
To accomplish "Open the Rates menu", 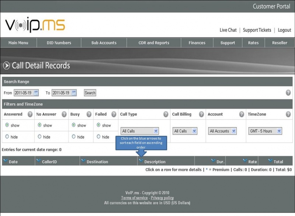I will pyautogui.click(x=253, y=43).
